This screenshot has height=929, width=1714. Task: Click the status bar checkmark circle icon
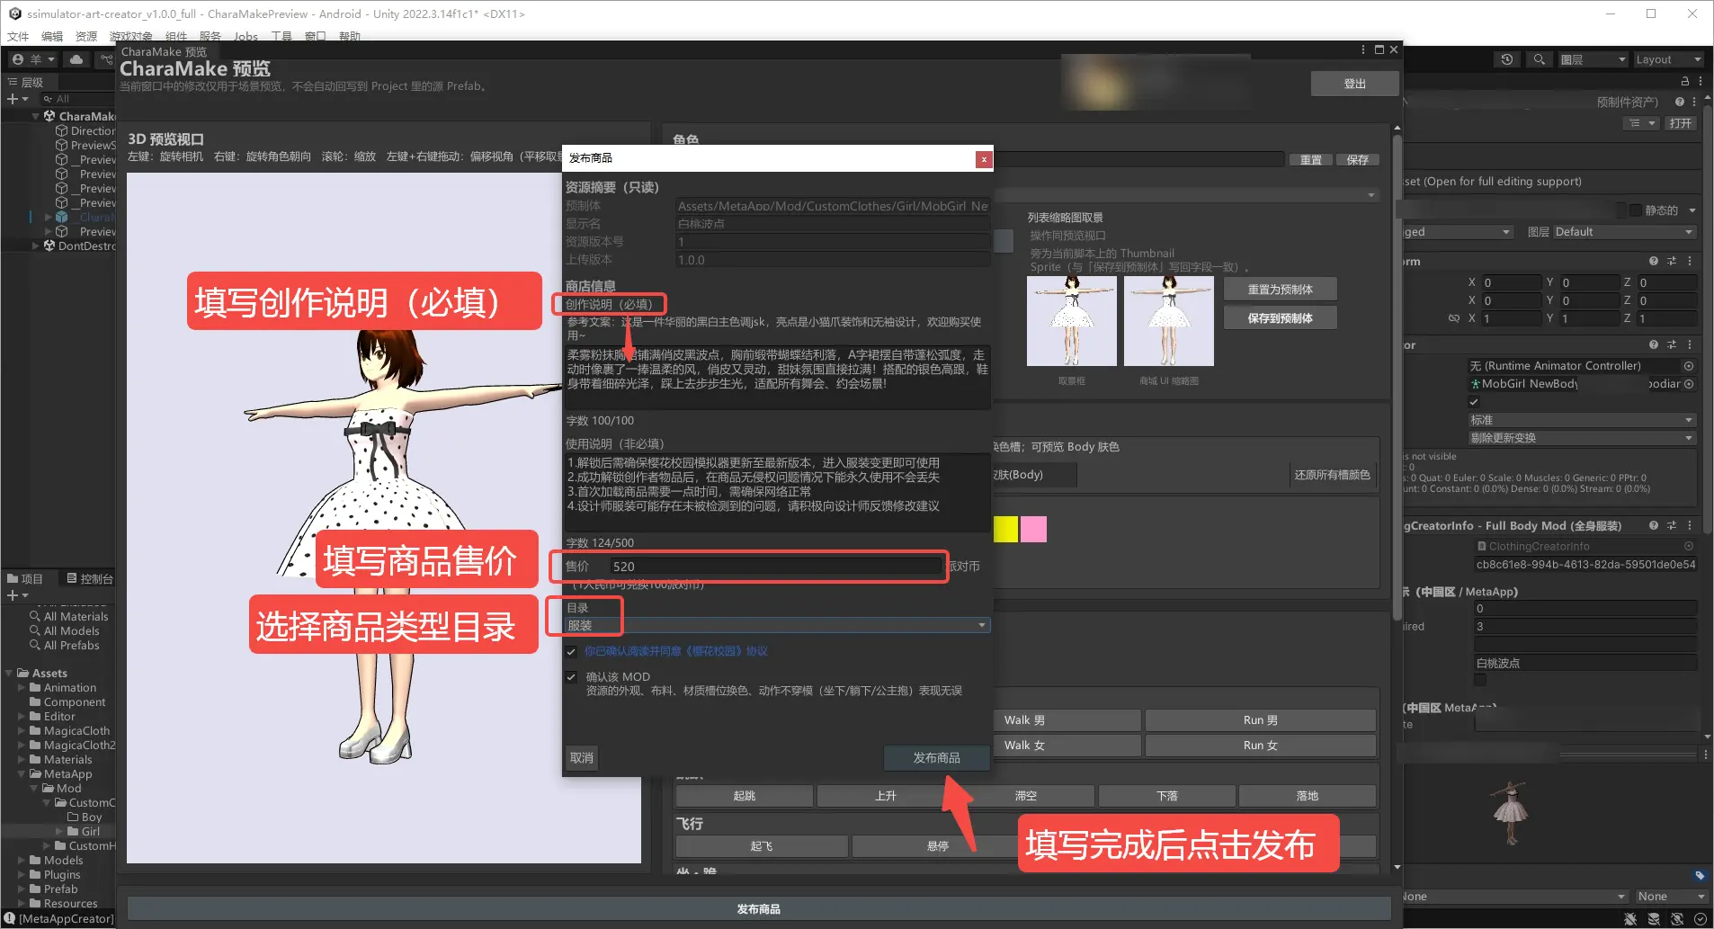1701,919
